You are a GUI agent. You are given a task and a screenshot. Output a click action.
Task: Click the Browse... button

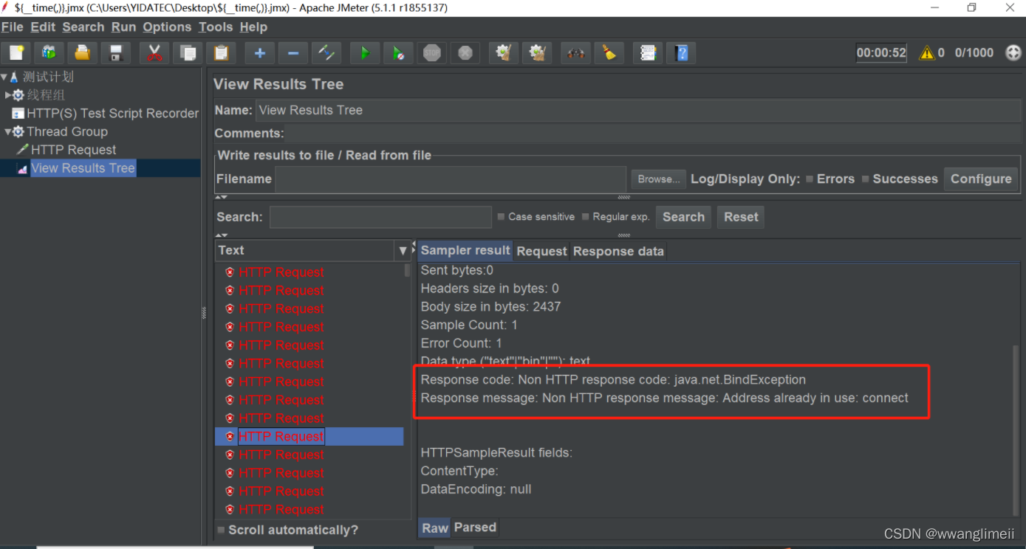pyautogui.click(x=659, y=179)
